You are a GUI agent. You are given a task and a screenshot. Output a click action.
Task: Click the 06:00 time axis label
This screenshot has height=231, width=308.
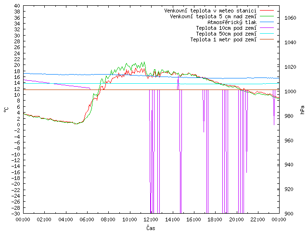[87, 219]
